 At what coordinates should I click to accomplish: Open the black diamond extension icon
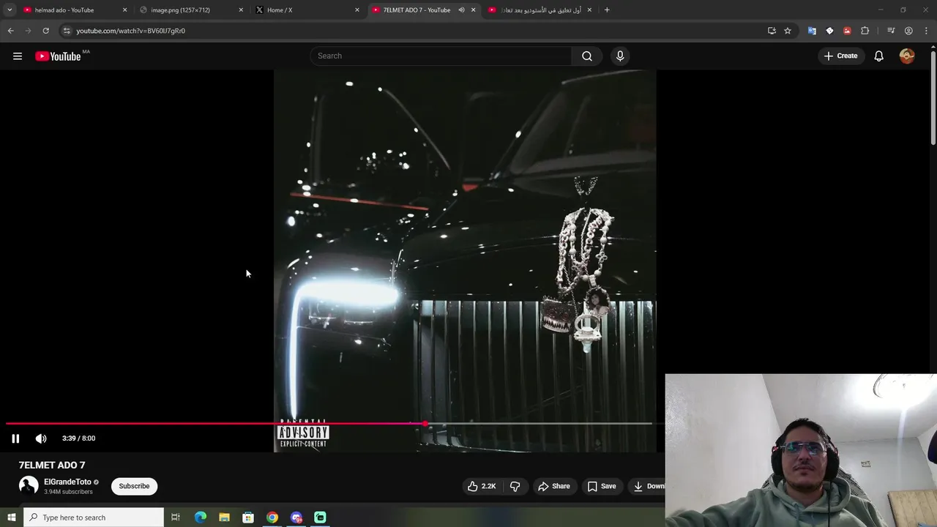(x=829, y=31)
